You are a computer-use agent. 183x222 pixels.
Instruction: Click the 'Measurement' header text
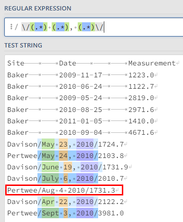[152, 63]
